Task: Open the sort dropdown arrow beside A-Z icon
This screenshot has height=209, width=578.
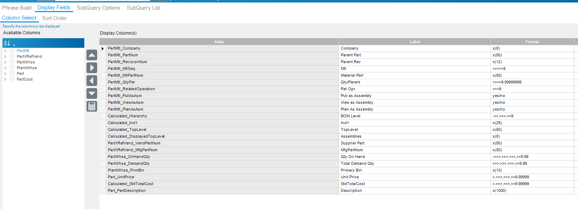Action: 14,45
